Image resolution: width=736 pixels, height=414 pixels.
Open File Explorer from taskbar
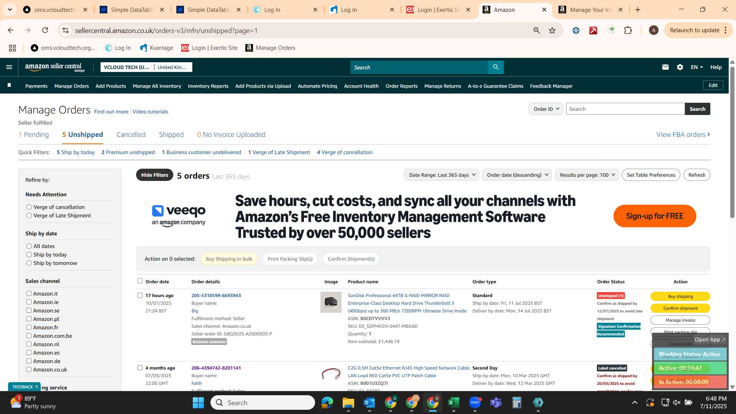[348, 402]
